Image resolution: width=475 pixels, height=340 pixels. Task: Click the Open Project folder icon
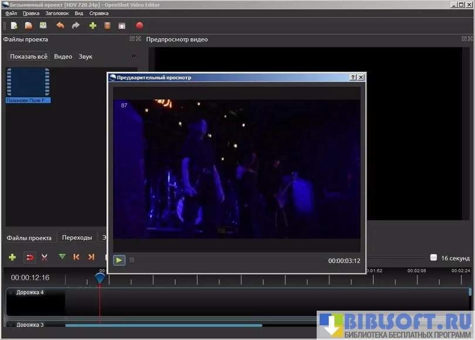[x=28, y=26]
